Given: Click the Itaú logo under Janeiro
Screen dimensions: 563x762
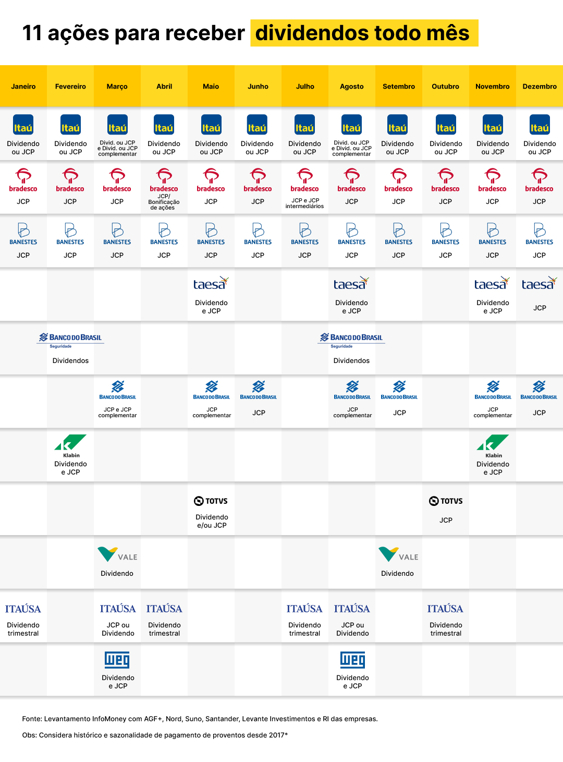Looking at the screenshot, I should click(23, 127).
